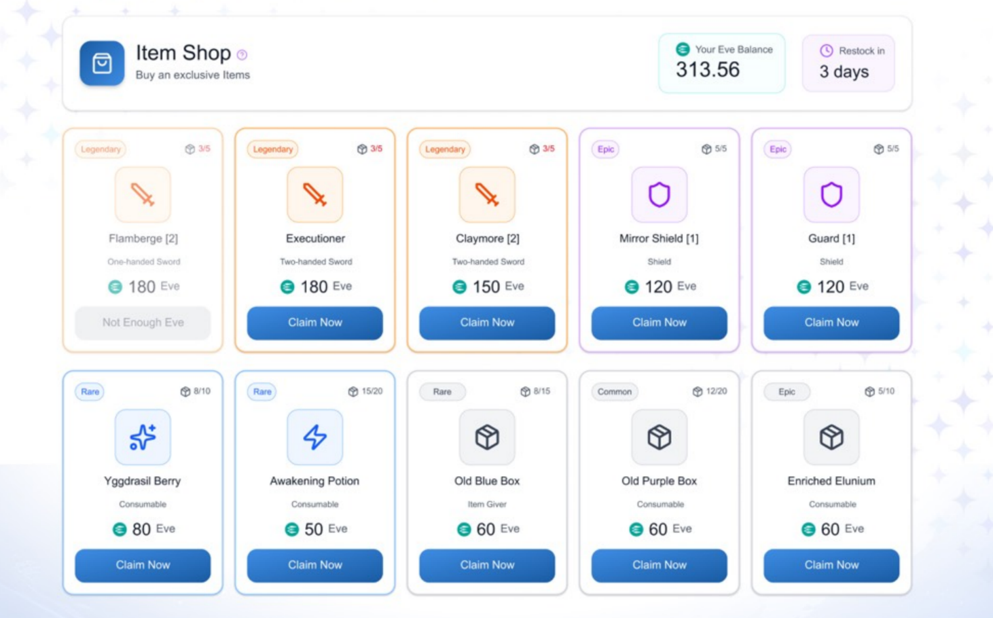
Task: Click the Old Blue Box cube icon
Action: pos(487,437)
